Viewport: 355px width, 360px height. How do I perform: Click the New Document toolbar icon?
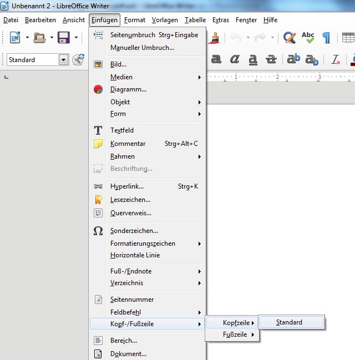[15, 37]
